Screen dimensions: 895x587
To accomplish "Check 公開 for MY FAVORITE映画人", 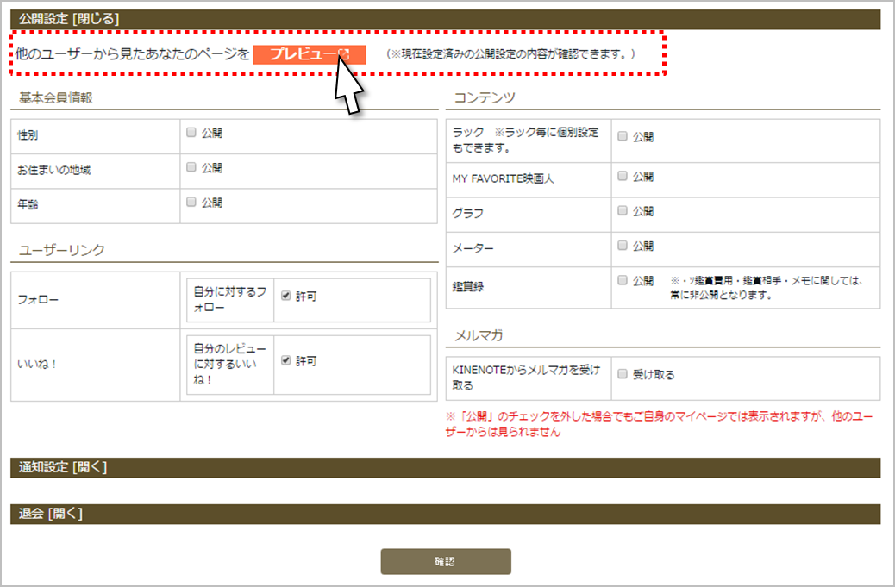I will pos(623,176).
